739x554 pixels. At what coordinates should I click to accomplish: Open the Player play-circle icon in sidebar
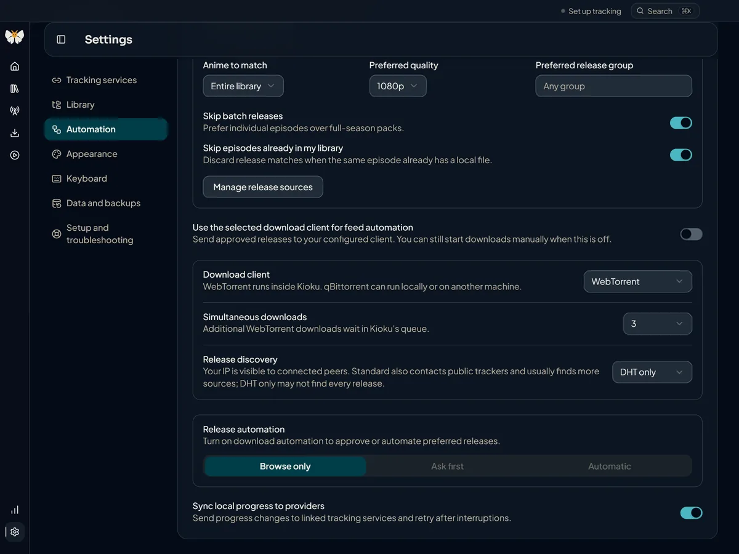[15, 155]
